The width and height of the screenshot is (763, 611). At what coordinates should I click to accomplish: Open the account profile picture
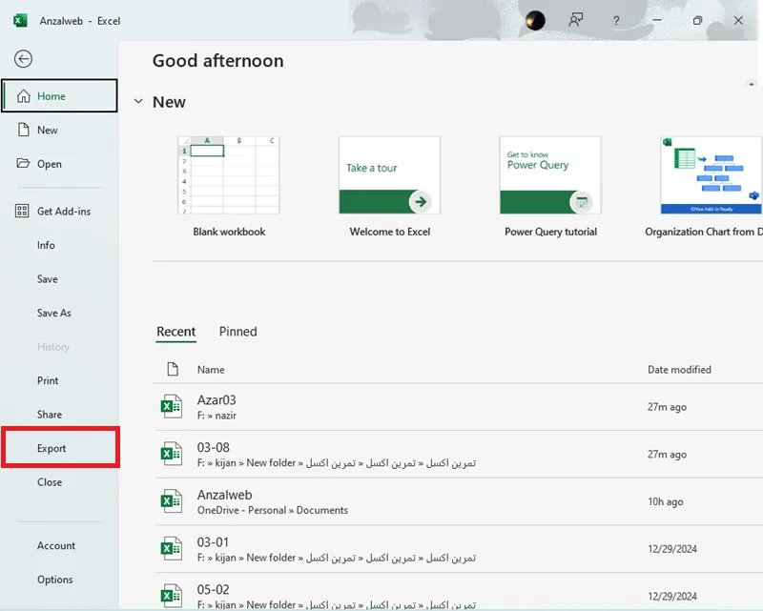coord(535,20)
